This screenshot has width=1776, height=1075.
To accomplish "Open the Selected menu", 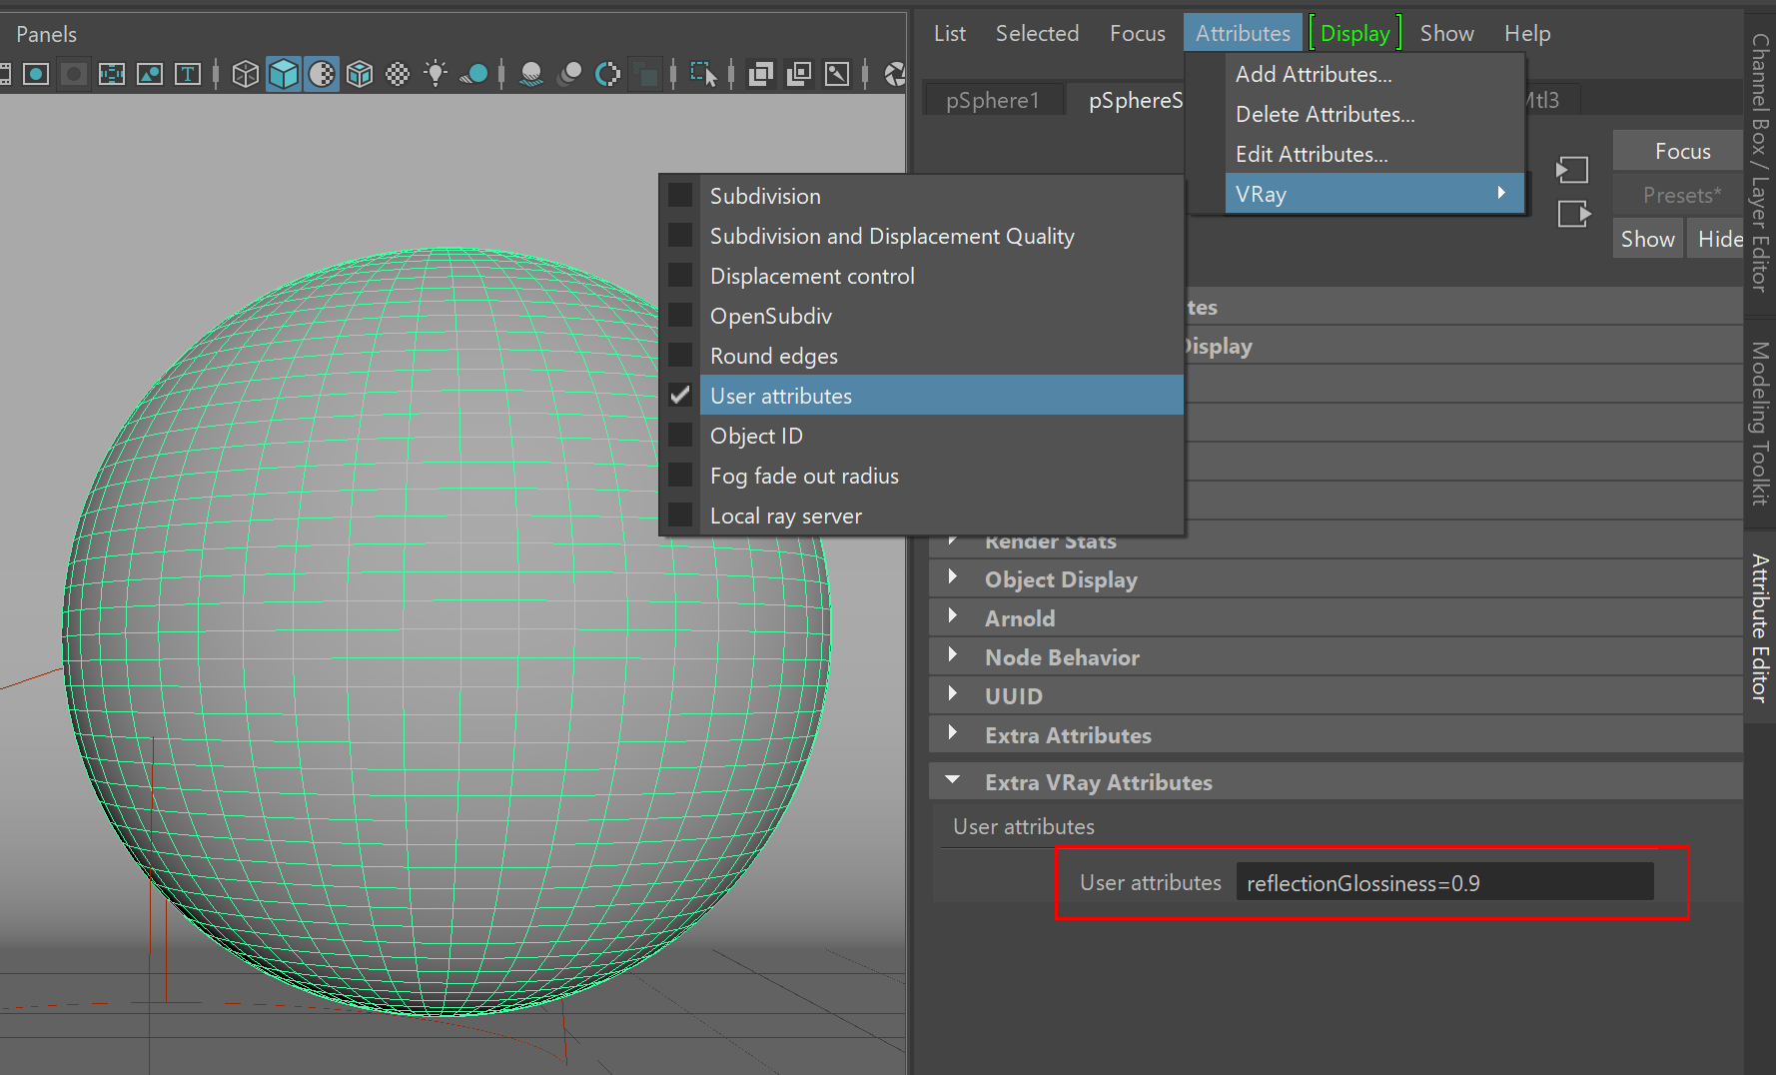I will point(1037,33).
